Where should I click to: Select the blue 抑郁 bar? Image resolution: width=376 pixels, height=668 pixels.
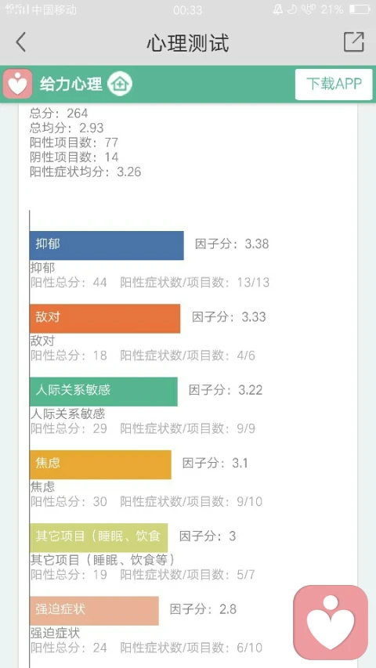pos(107,245)
